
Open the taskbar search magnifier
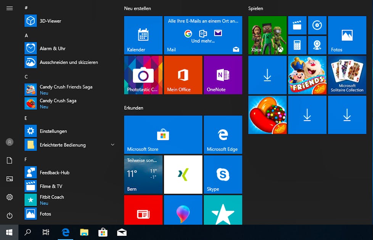click(27, 232)
